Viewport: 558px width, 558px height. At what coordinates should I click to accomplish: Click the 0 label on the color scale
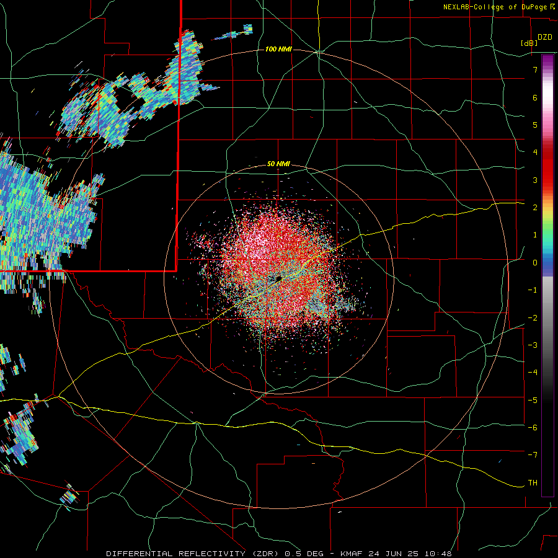click(x=535, y=263)
